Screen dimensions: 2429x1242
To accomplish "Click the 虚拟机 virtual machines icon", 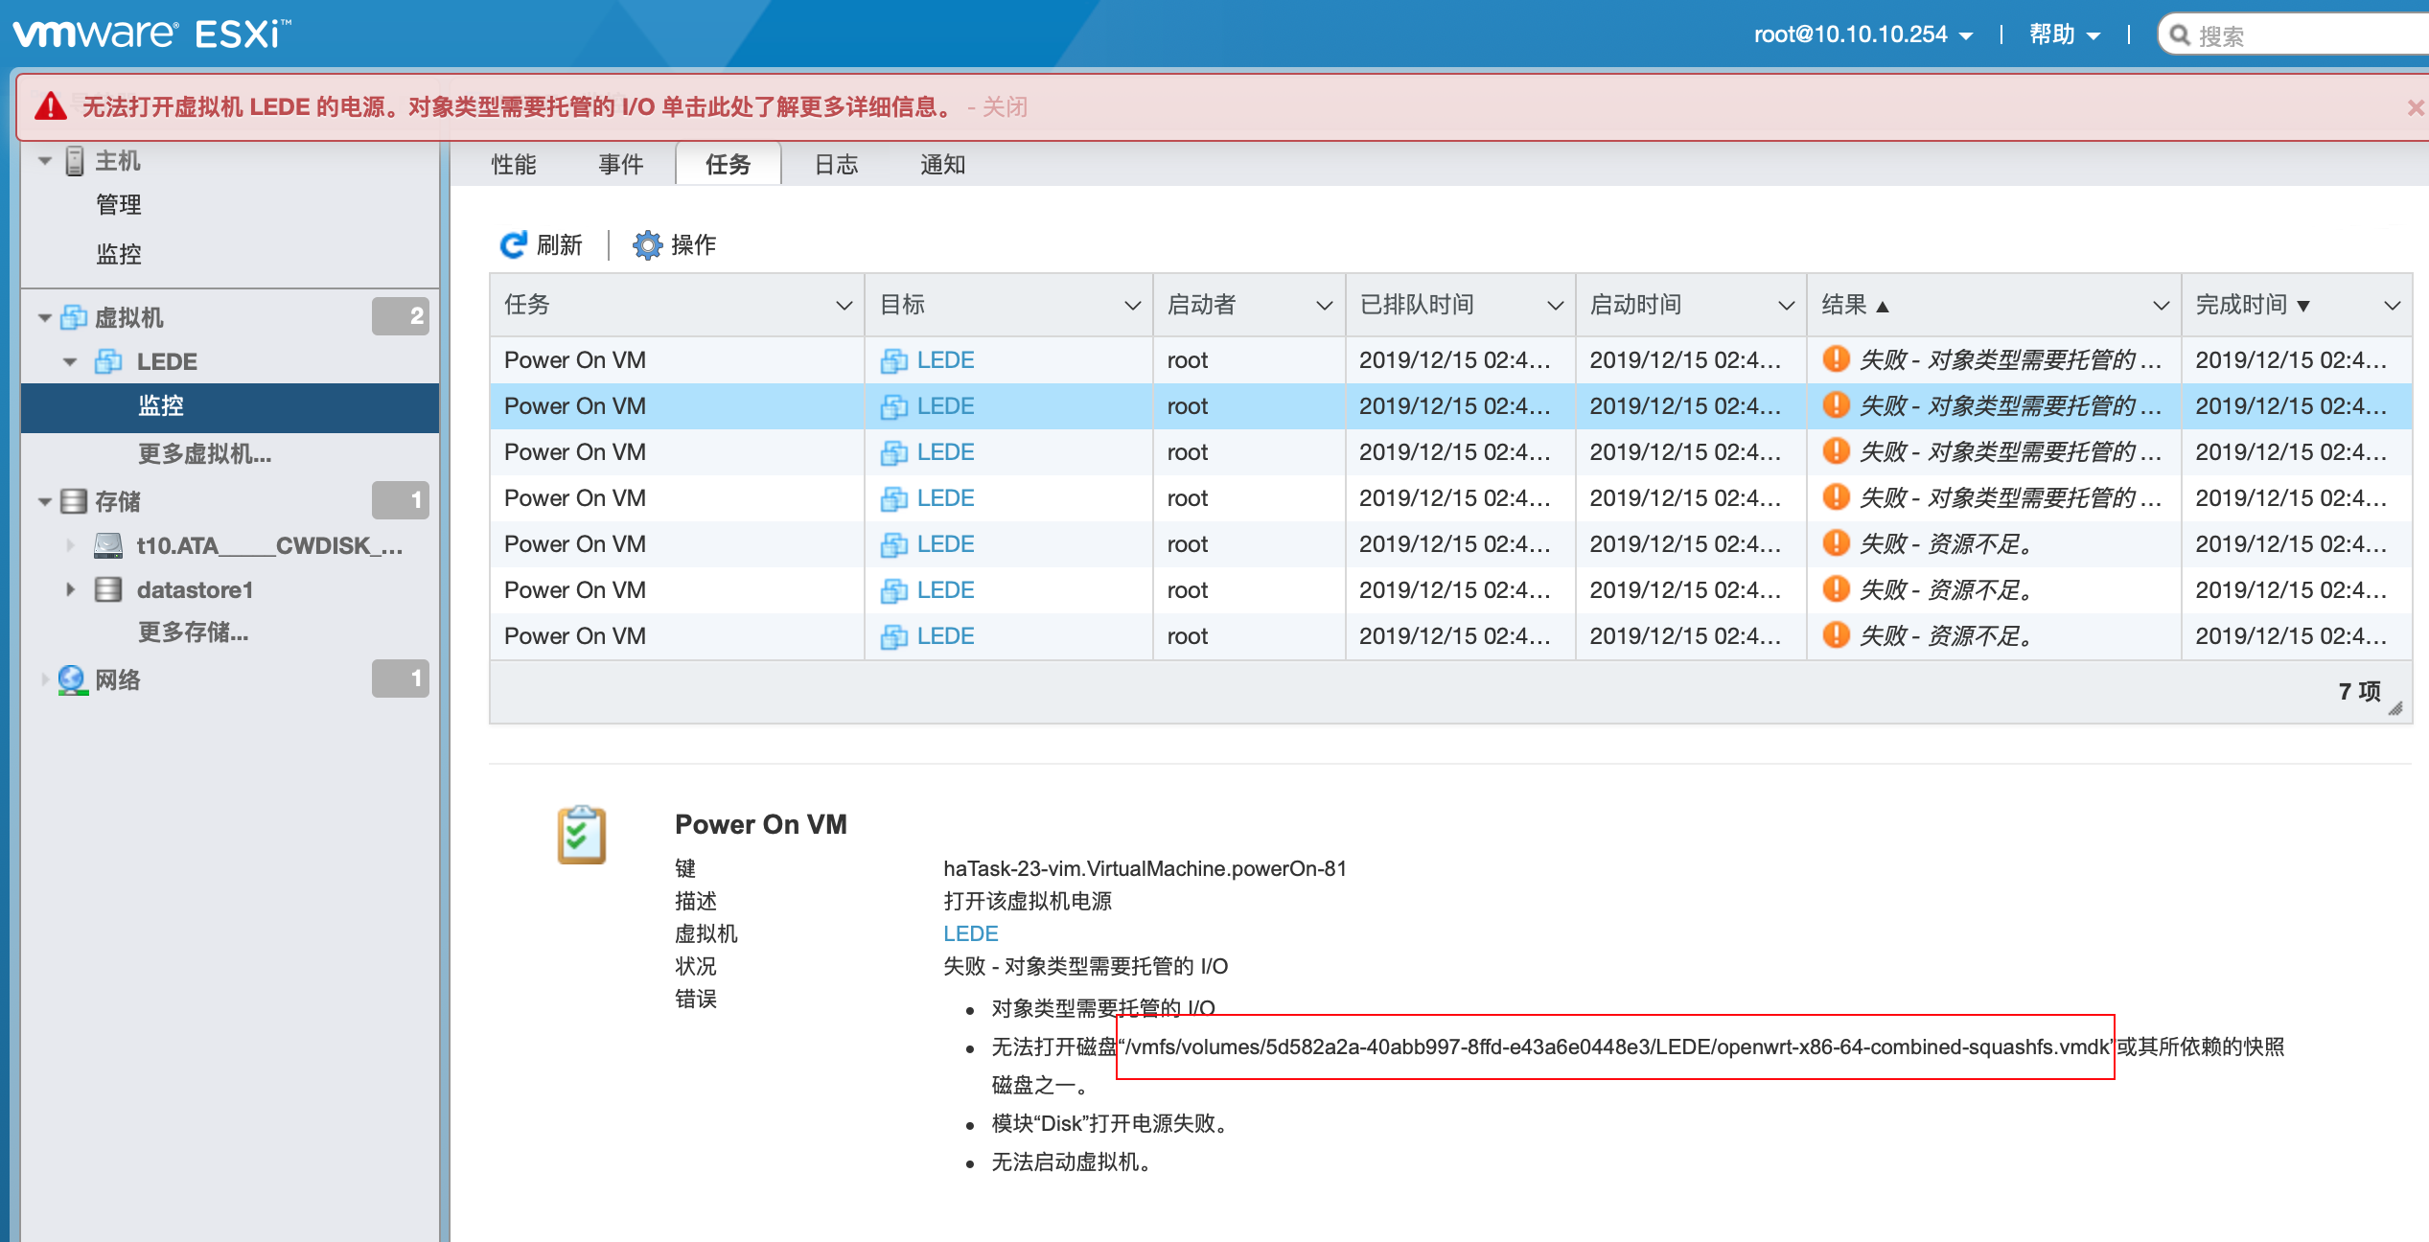I will click(x=74, y=317).
